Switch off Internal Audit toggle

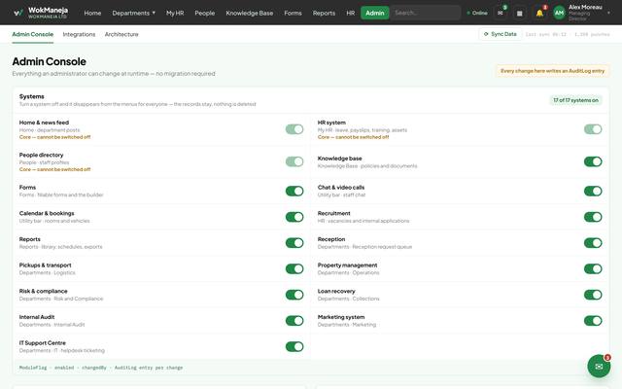click(x=294, y=320)
